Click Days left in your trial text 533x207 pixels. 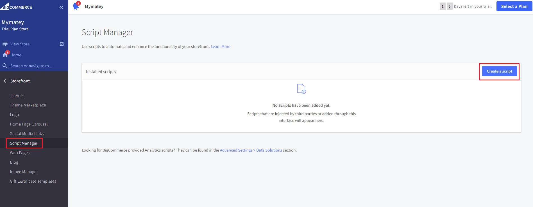pos(473,6)
